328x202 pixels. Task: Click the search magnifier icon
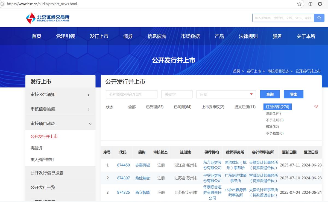click(x=319, y=18)
